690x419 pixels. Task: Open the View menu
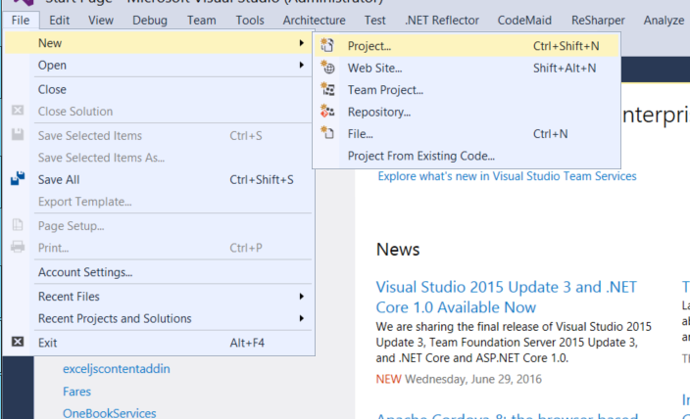point(101,21)
